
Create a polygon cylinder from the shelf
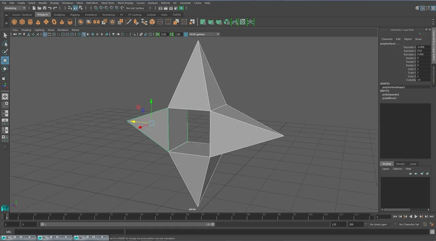point(30,22)
